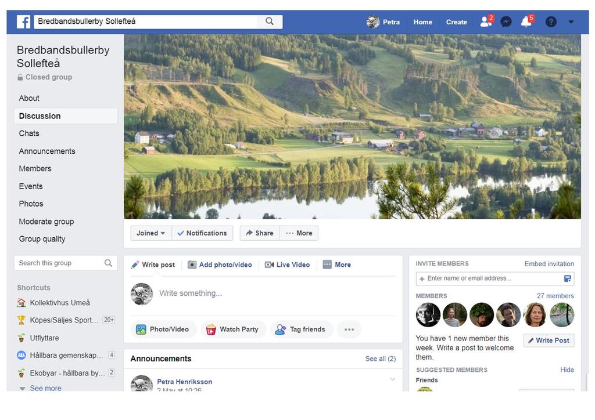The height and width of the screenshot is (420, 595).
Task: Click the group search magnifier icon
Action: tap(108, 263)
